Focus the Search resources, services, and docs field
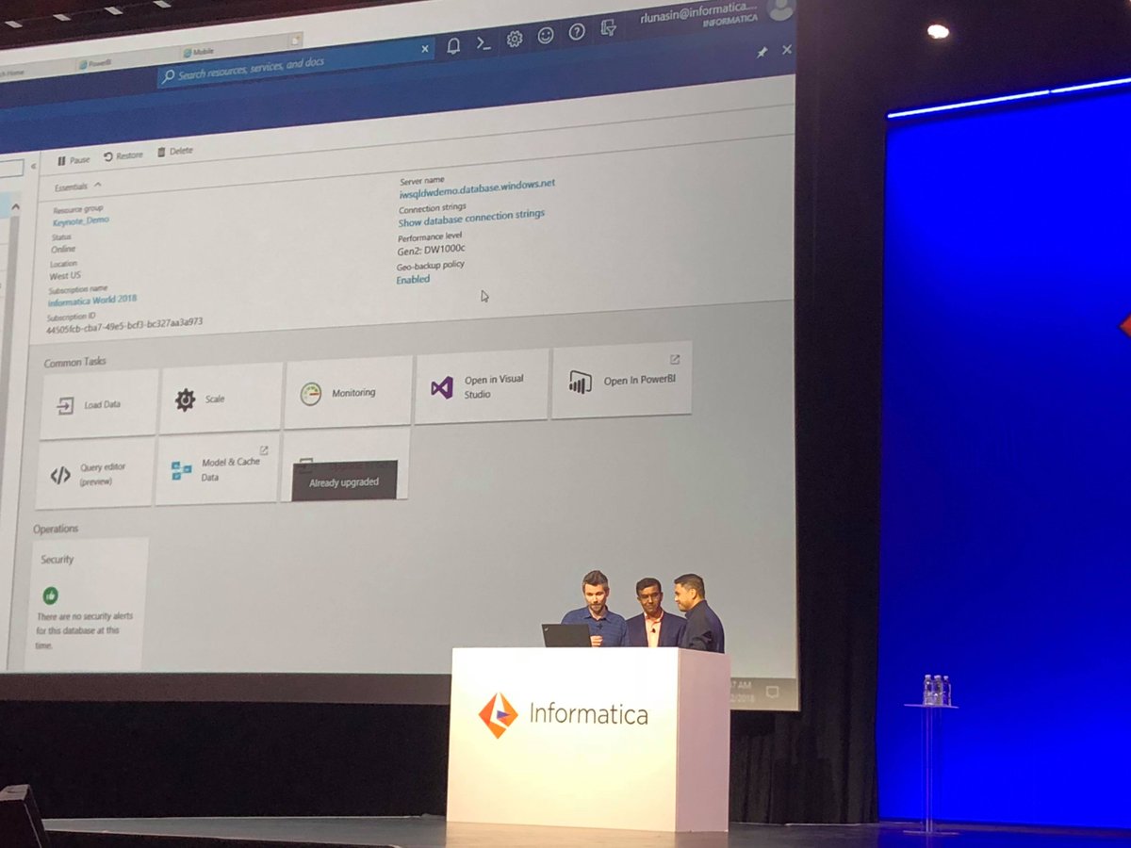 click(x=296, y=62)
